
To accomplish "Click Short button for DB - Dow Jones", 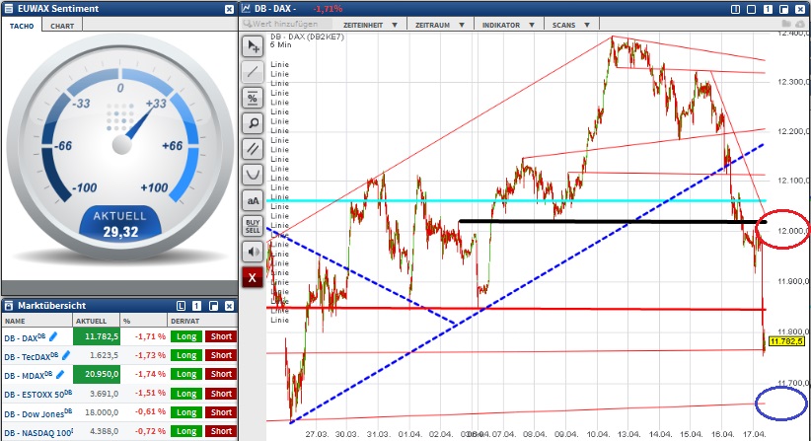I will tap(221, 412).
